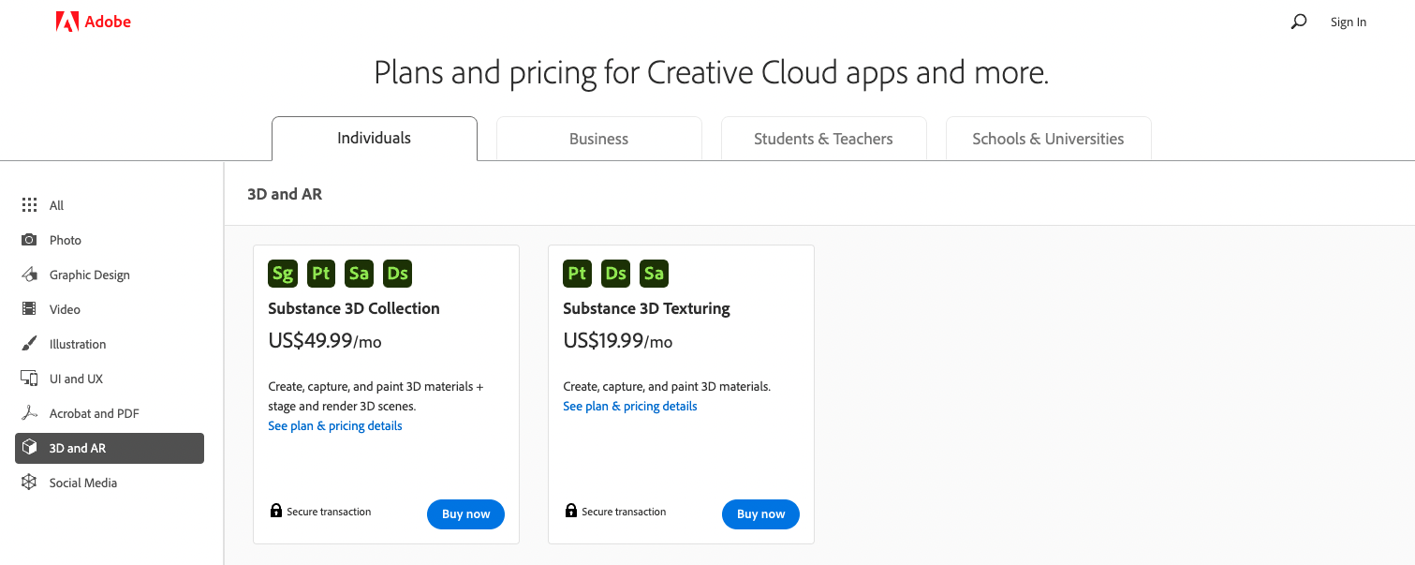Choose UI and UX category label
Image resolution: width=1415 pixels, height=565 pixels.
(76, 379)
